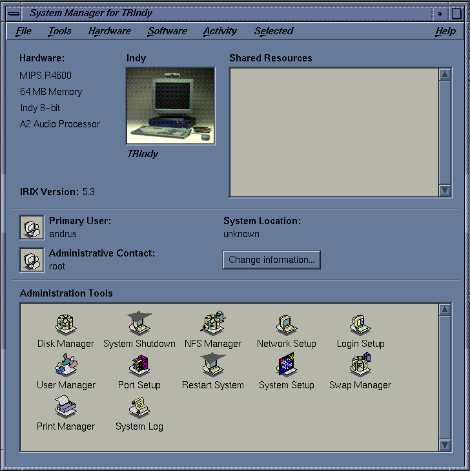Click down arrow in Administration Tools scrollbar
470x471 pixels.
coord(445,445)
